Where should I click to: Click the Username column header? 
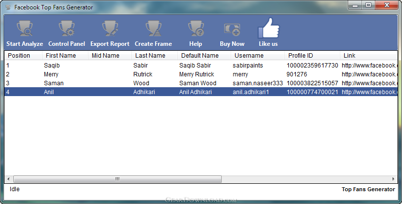[x=258, y=56]
